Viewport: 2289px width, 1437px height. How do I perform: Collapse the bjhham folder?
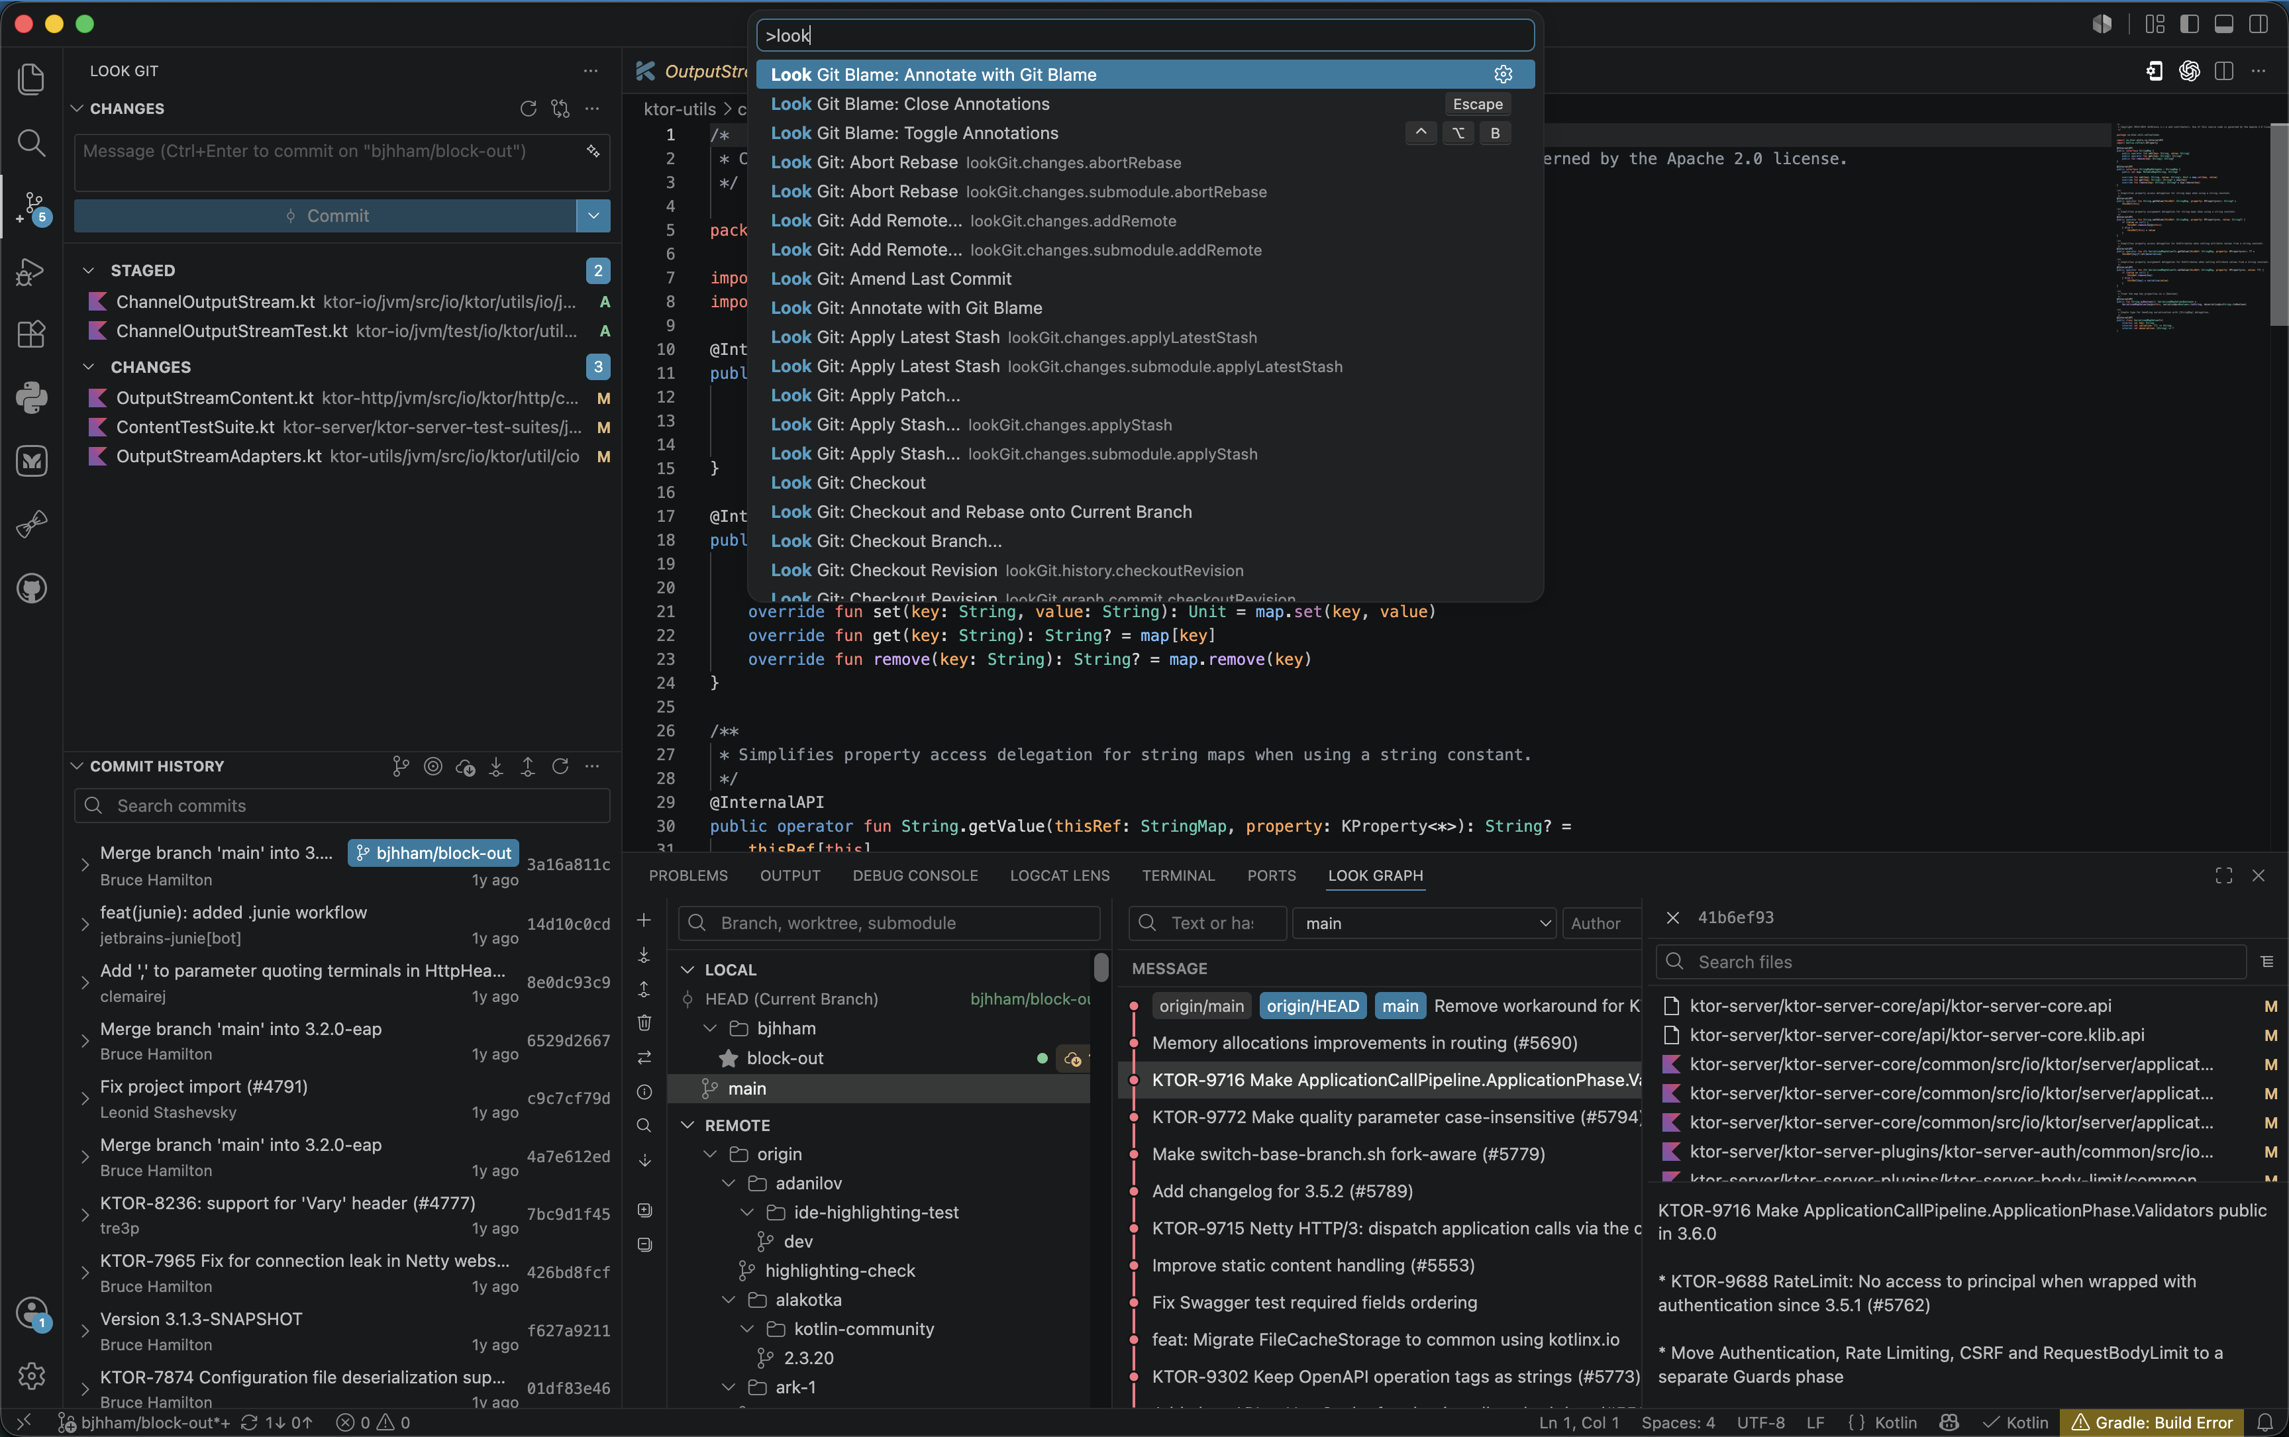[709, 1028]
